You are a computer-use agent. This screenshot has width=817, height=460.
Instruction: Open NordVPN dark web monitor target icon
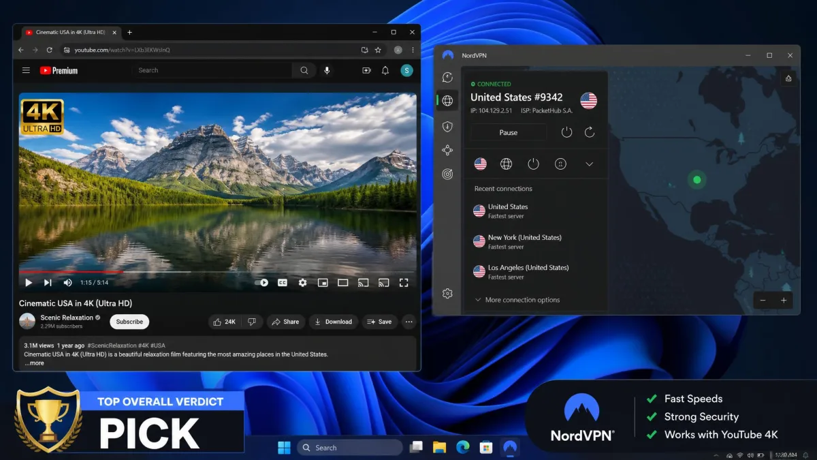(x=447, y=174)
